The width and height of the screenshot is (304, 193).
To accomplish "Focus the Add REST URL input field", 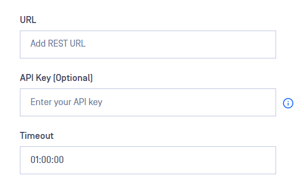I will tap(148, 44).
